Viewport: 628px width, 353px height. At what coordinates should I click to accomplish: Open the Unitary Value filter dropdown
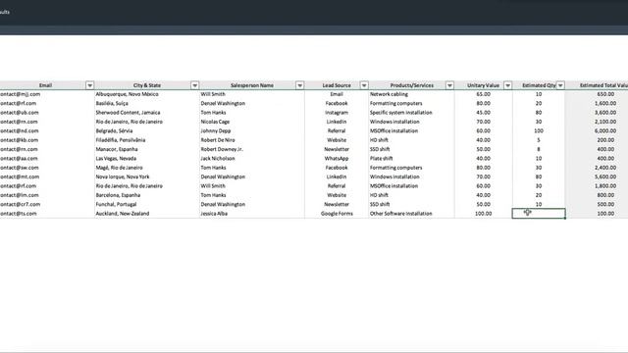(508, 85)
